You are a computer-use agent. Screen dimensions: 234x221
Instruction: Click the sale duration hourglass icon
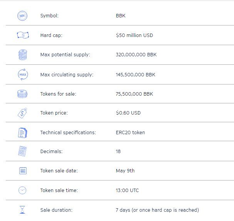coord(22,210)
